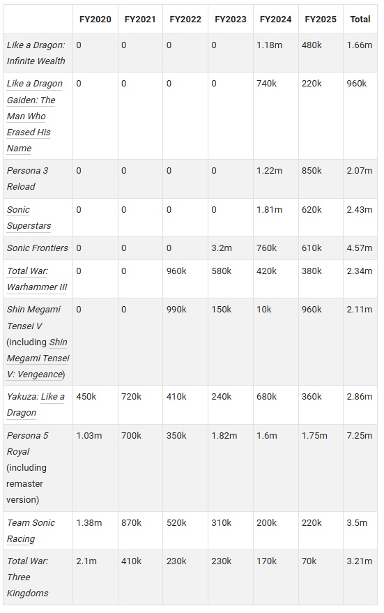Follow the Team Sonic Racing link

[x=31, y=531]
